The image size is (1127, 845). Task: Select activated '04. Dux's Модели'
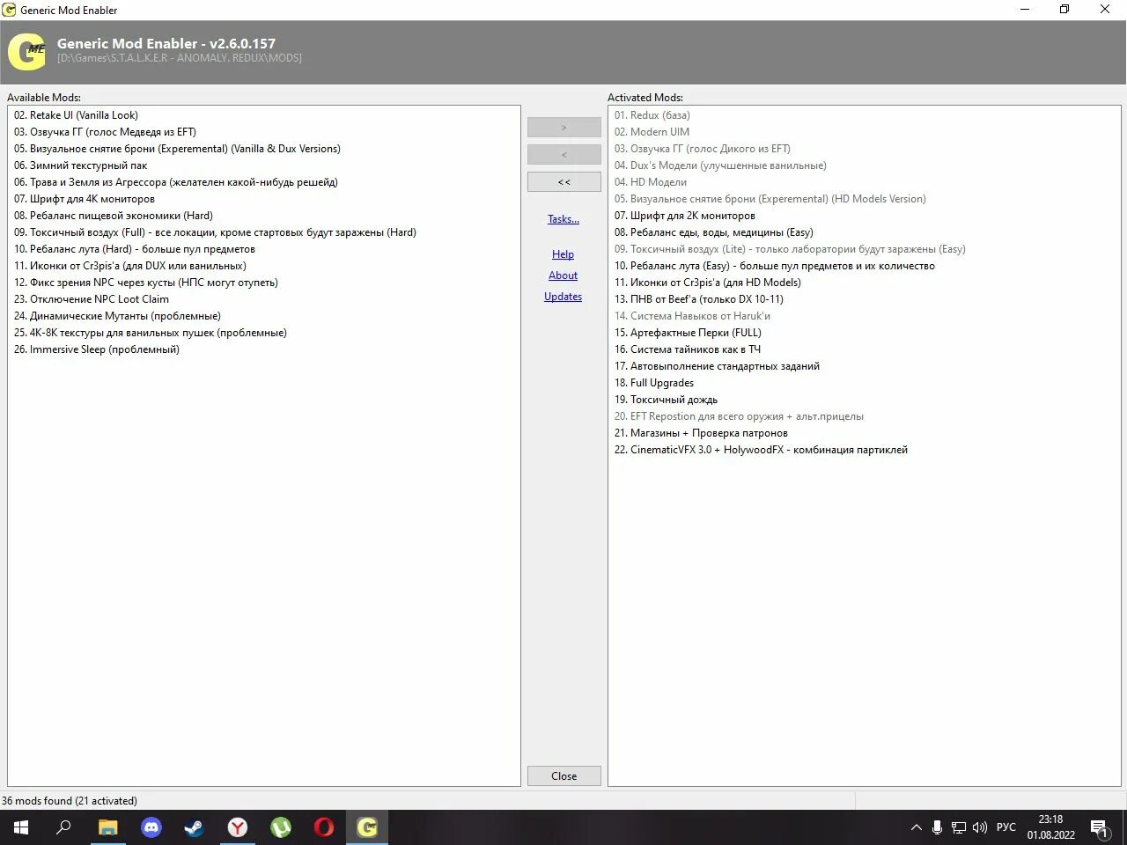click(720, 165)
